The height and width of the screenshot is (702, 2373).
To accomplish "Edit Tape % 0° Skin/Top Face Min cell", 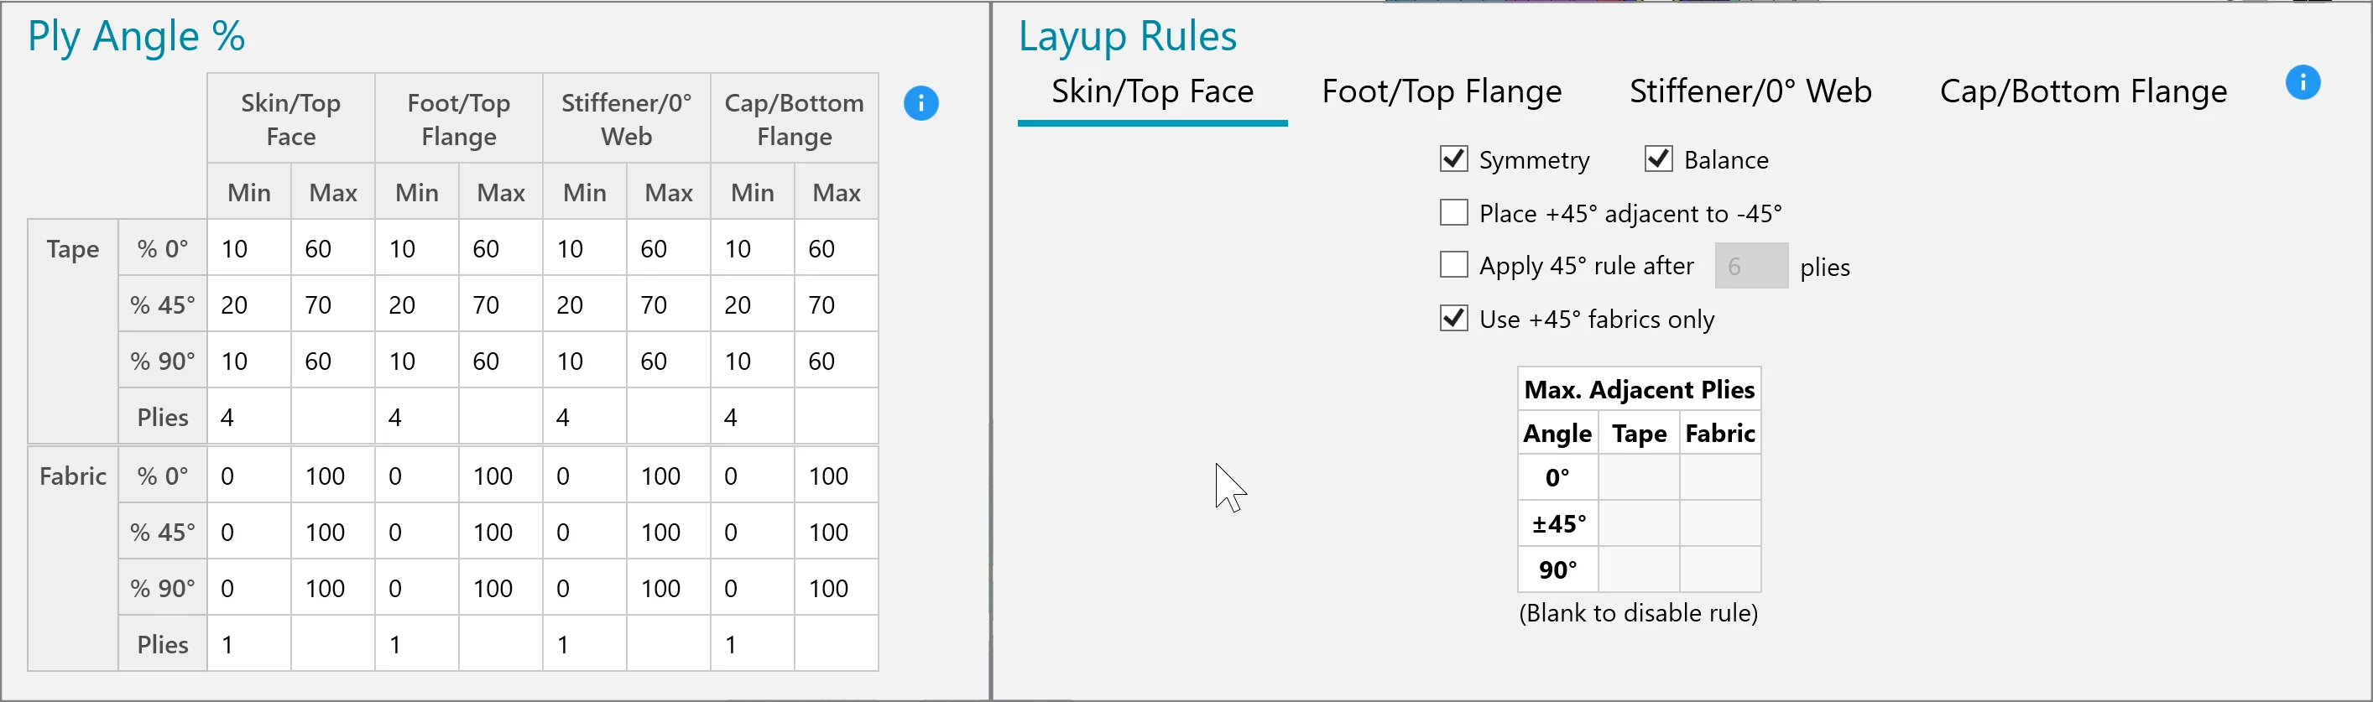I will (x=250, y=249).
